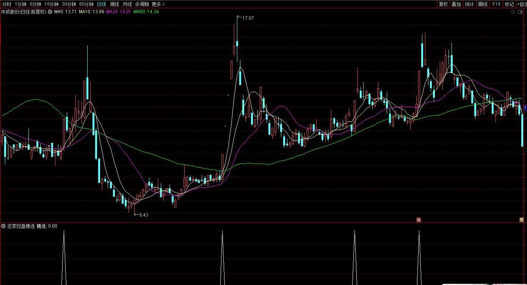Screen dimensions: 527x285
Task: Click the 统计 statistics button
Action: coord(469,4)
